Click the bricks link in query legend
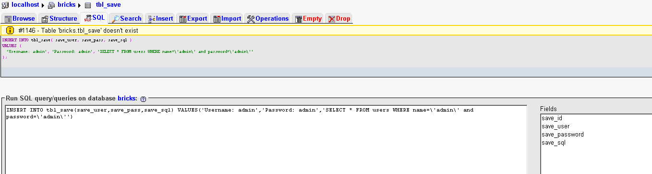The image size is (652, 174). (127, 98)
